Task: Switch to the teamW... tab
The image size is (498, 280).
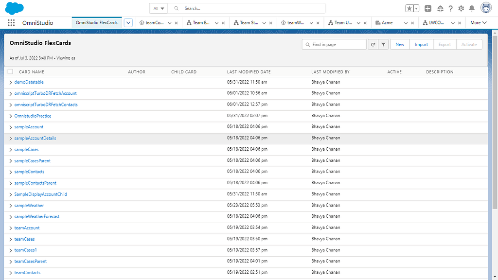Action: pos(295,22)
